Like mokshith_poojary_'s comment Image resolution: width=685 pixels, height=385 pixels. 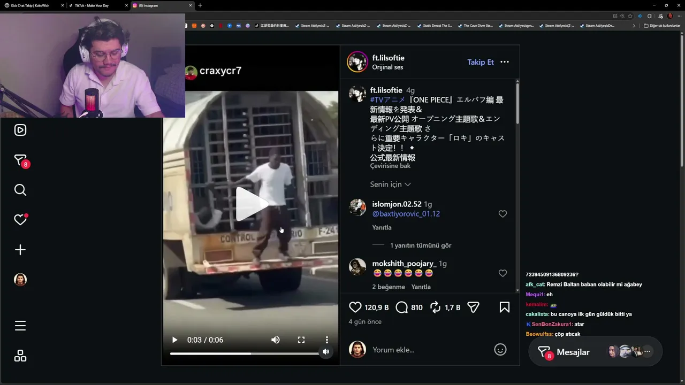503,273
